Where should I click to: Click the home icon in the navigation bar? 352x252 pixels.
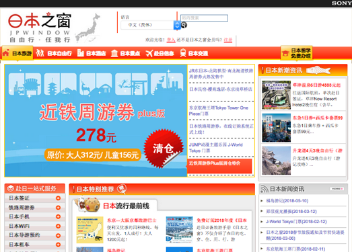[6, 53]
